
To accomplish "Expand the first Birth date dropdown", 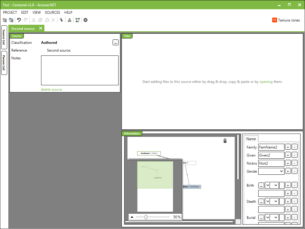I will point(267,185).
